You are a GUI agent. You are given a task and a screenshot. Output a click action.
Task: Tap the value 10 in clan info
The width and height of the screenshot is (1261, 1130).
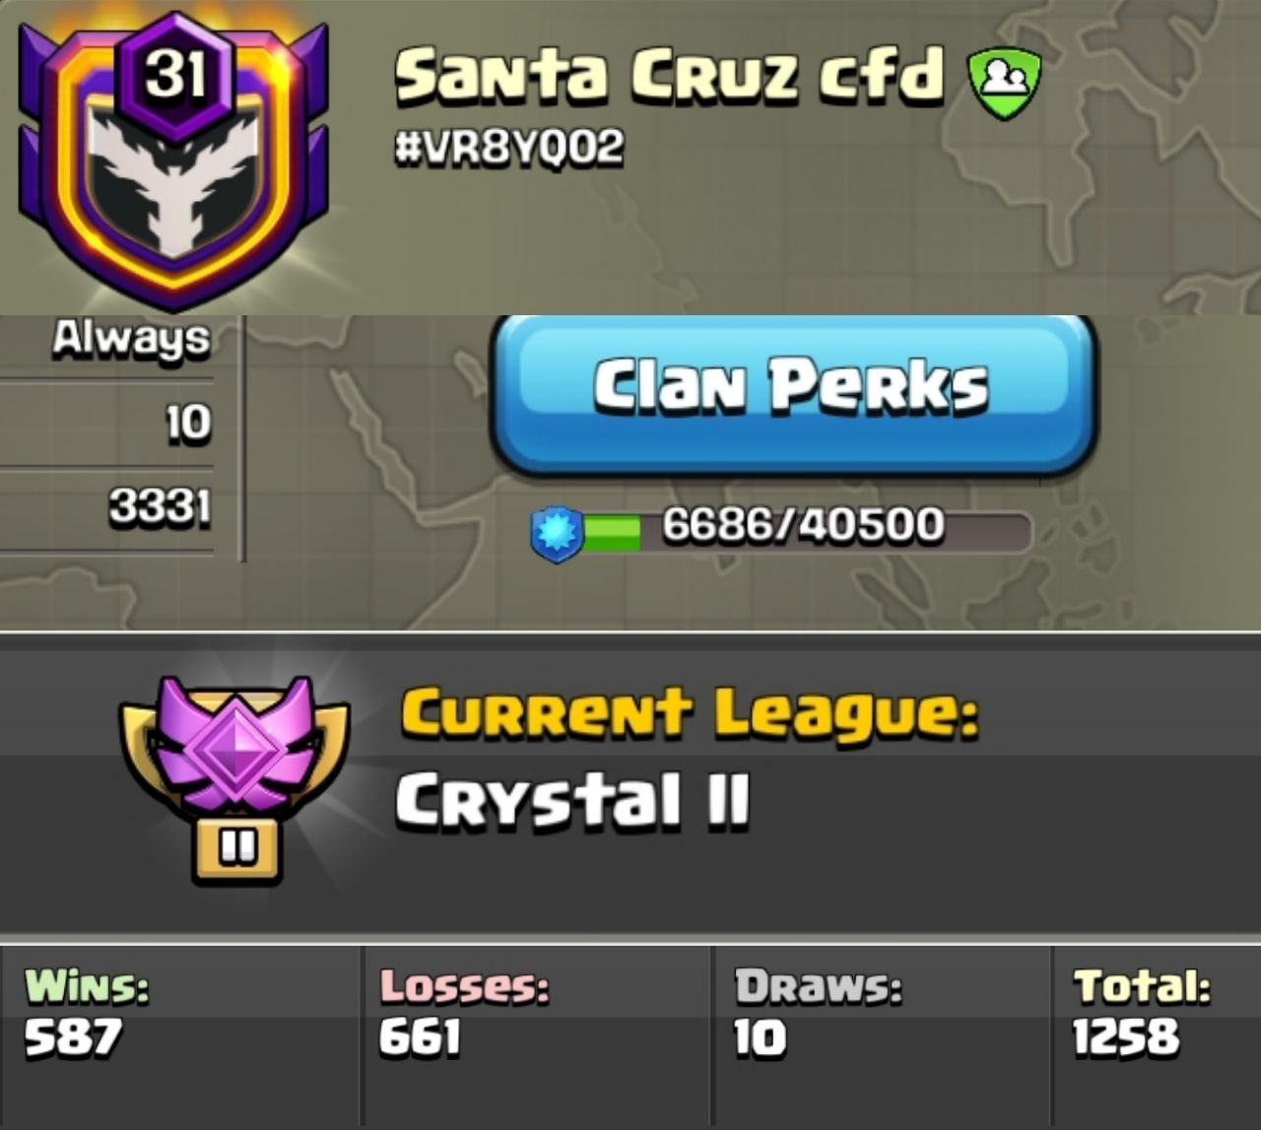tap(188, 423)
